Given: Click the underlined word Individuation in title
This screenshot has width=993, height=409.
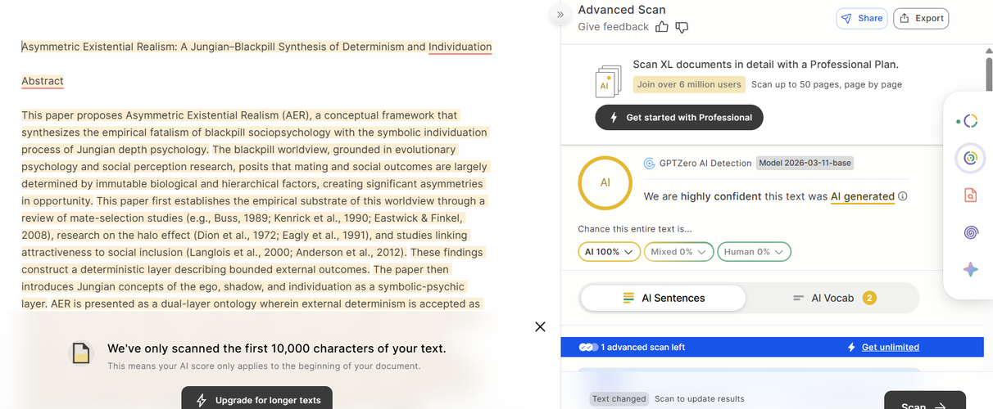Looking at the screenshot, I should point(460,47).
